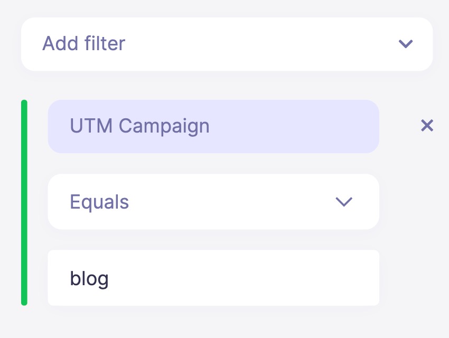
Task: Select the UTM Campaign filter field
Action: click(213, 126)
